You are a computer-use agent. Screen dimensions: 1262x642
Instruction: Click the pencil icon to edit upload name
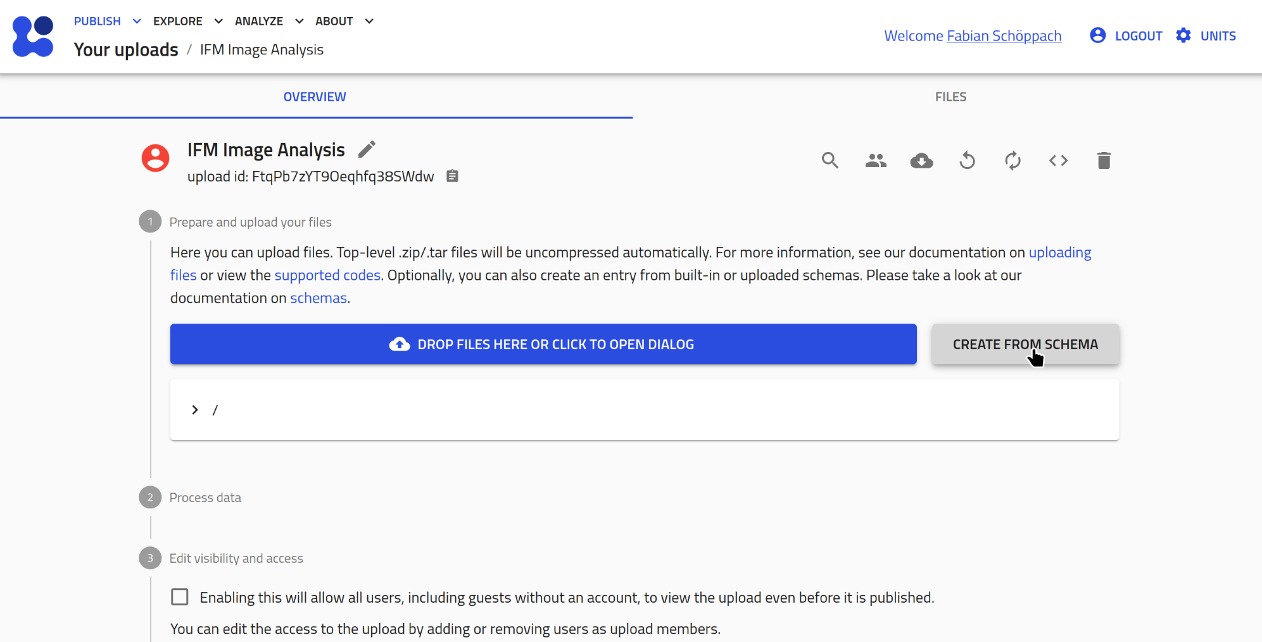(367, 149)
